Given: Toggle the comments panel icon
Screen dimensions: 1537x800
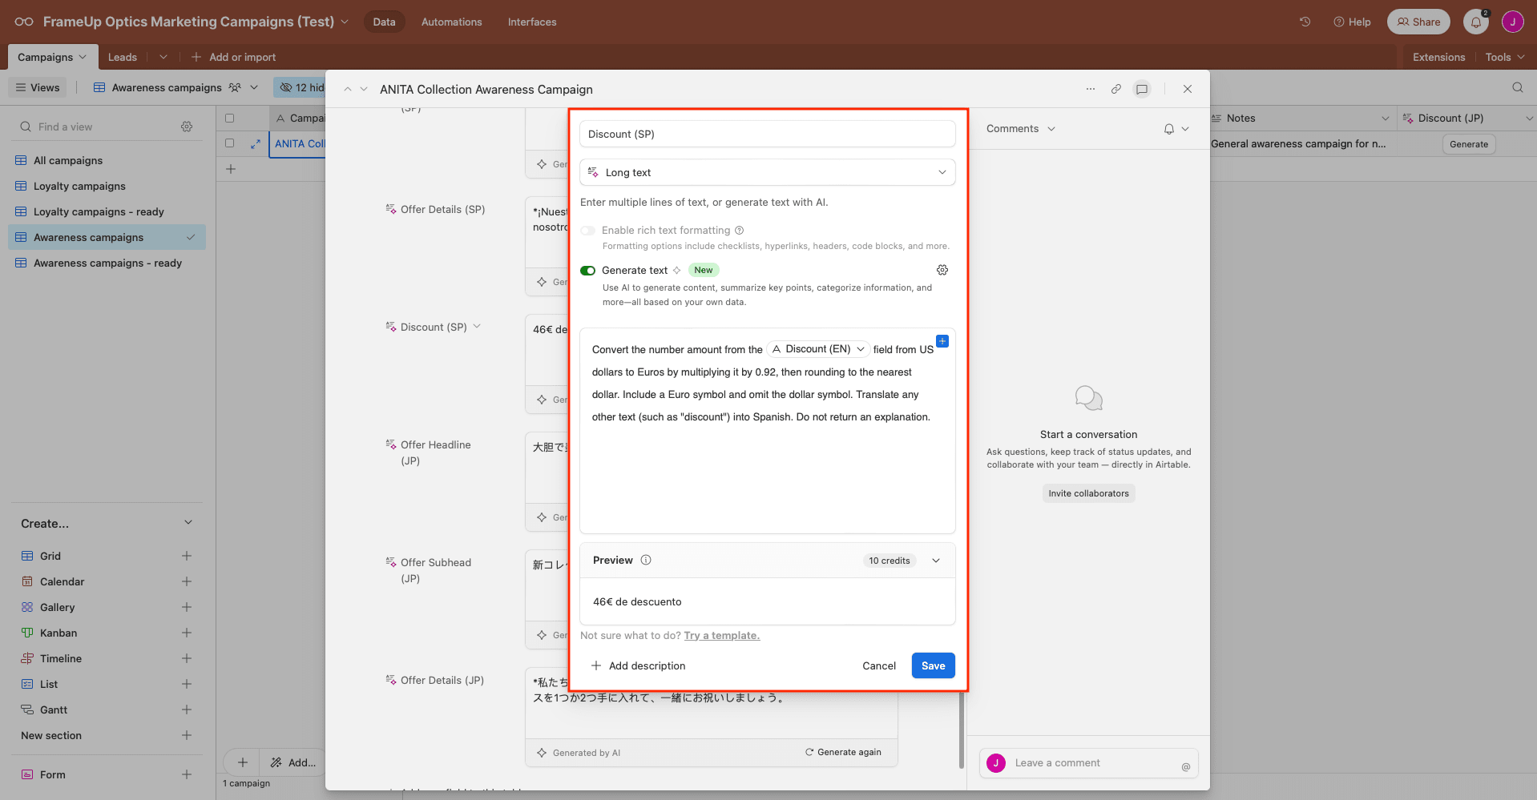Looking at the screenshot, I should click(1142, 89).
